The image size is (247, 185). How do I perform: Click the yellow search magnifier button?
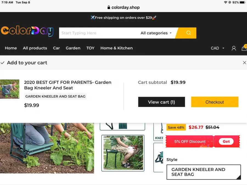click(x=187, y=33)
